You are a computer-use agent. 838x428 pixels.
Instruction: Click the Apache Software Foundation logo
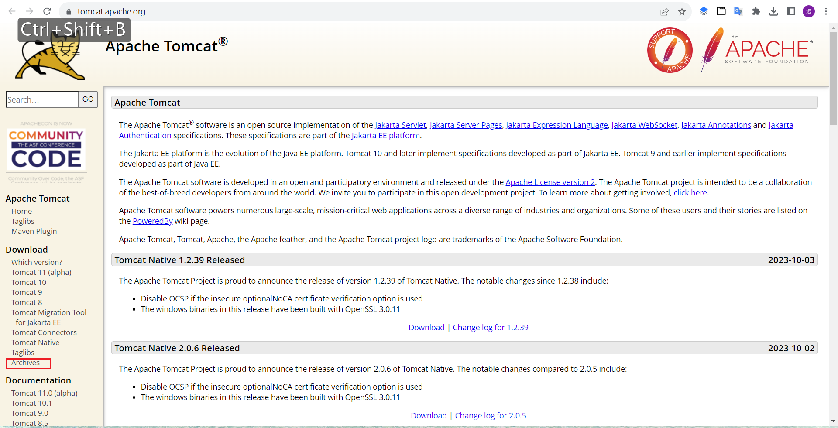pyautogui.click(x=757, y=50)
